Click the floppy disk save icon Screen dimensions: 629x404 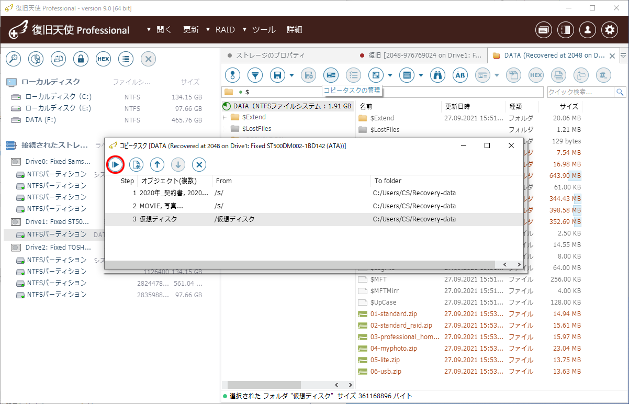pyautogui.click(x=278, y=75)
